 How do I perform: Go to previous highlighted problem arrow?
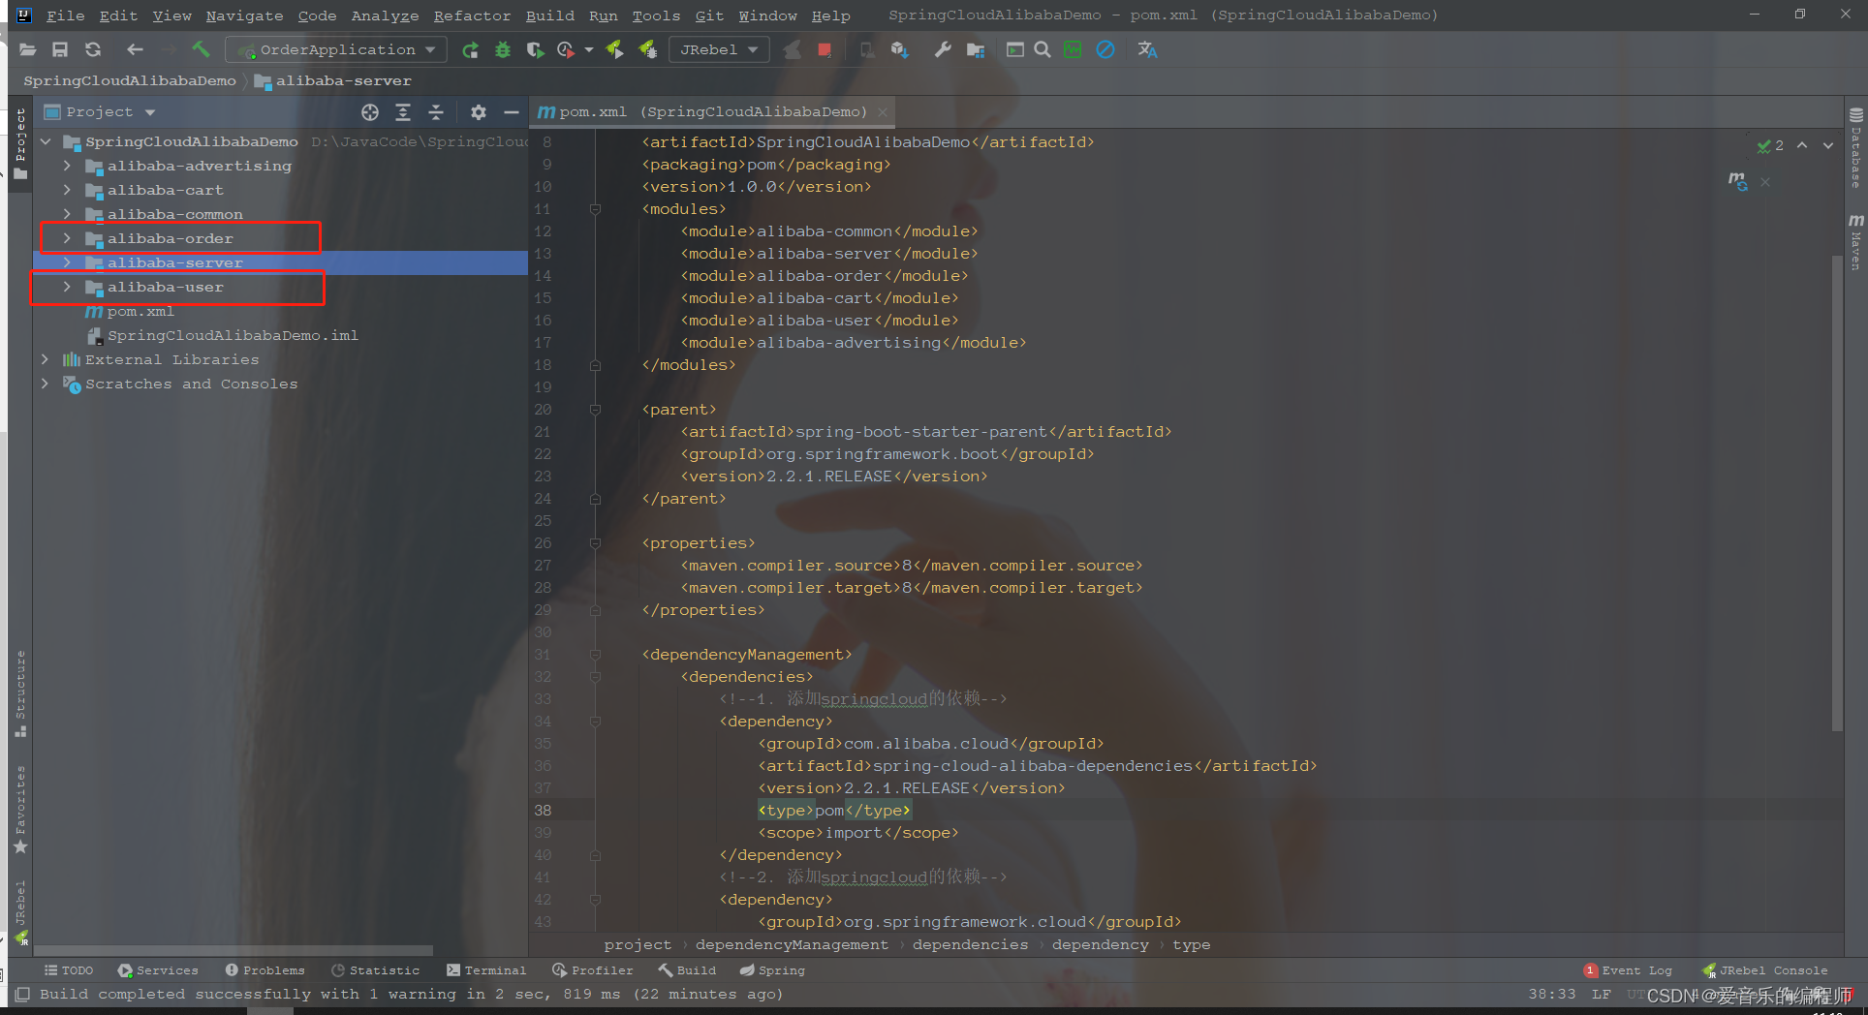click(x=1802, y=145)
